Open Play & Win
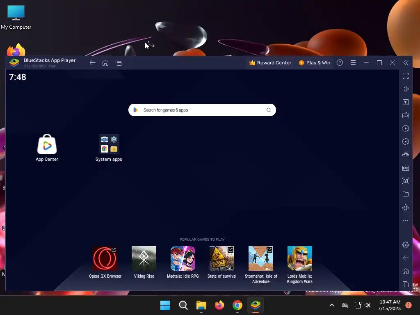420x315 pixels. pyautogui.click(x=315, y=63)
